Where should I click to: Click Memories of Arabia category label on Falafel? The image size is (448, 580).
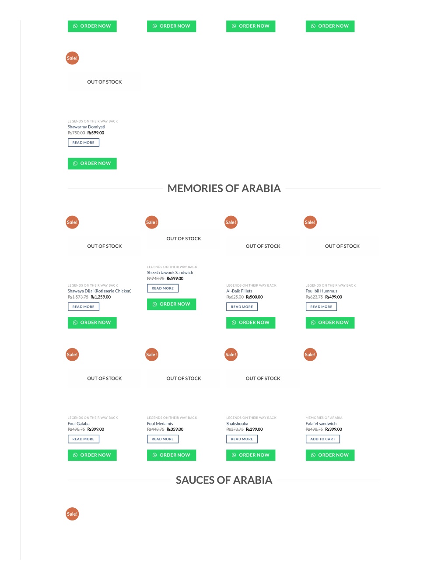click(324, 418)
